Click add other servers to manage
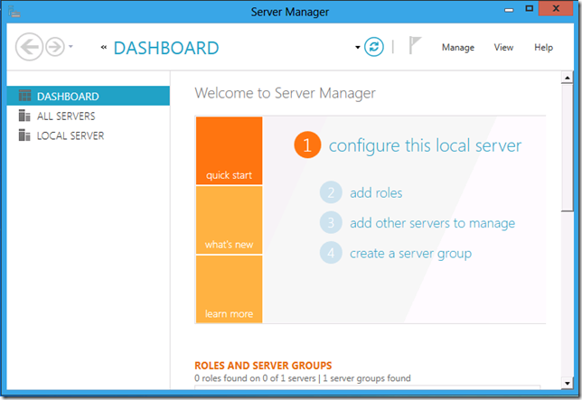Screen dimensions: 582x400 pyautogui.click(x=432, y=223)
